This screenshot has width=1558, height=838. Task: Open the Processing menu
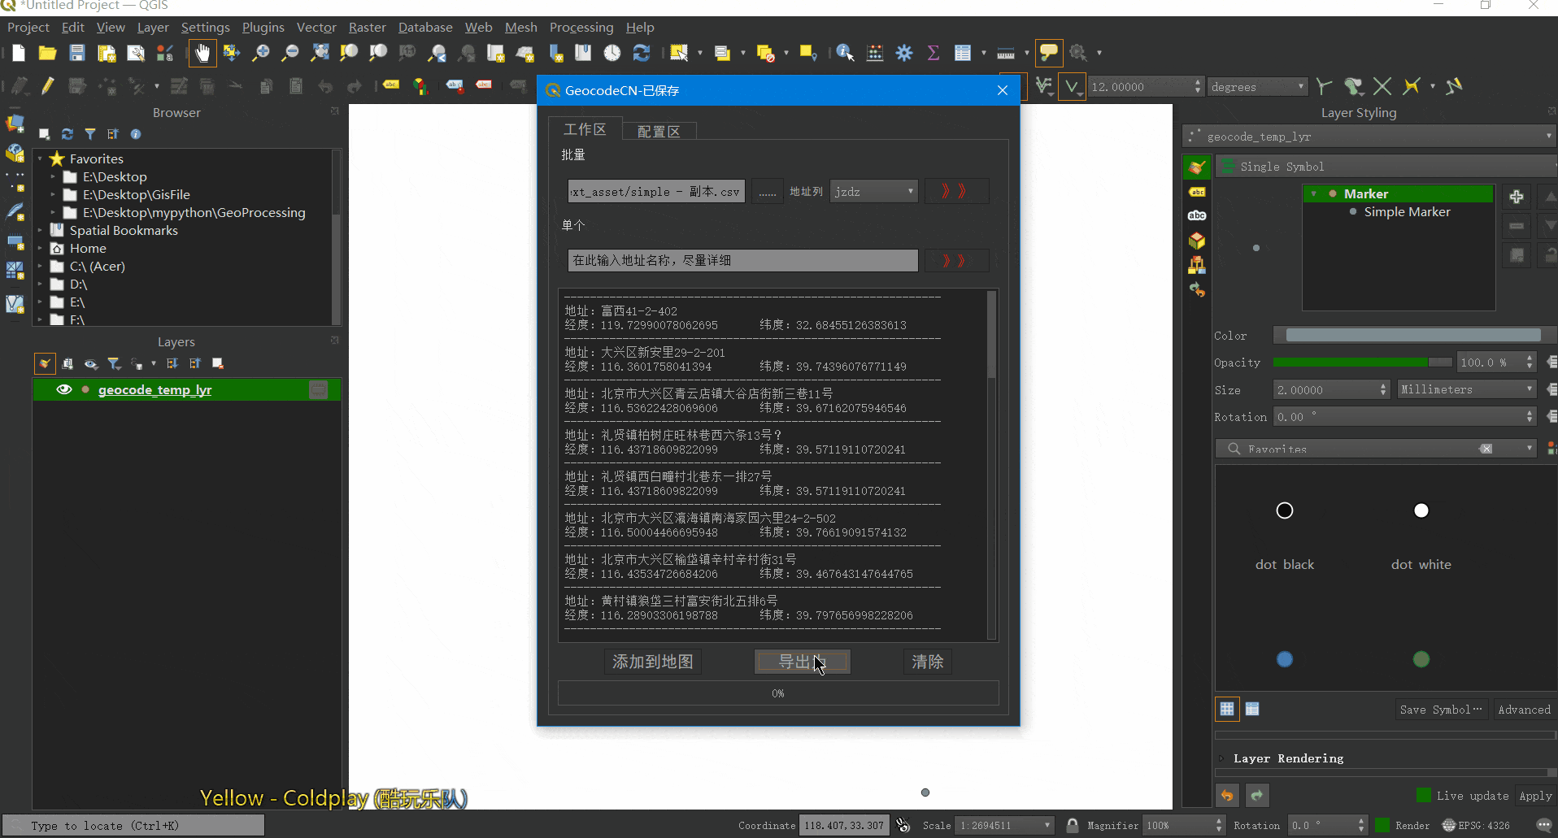(581, 28)
